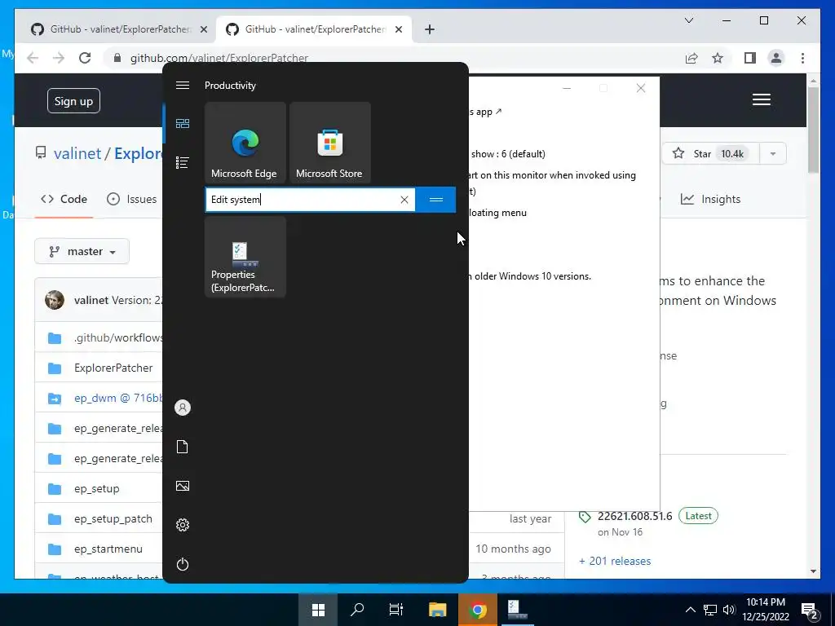Click the Productivity group header
This screenshot has height=626, width=835.
(x=230, y=85)
